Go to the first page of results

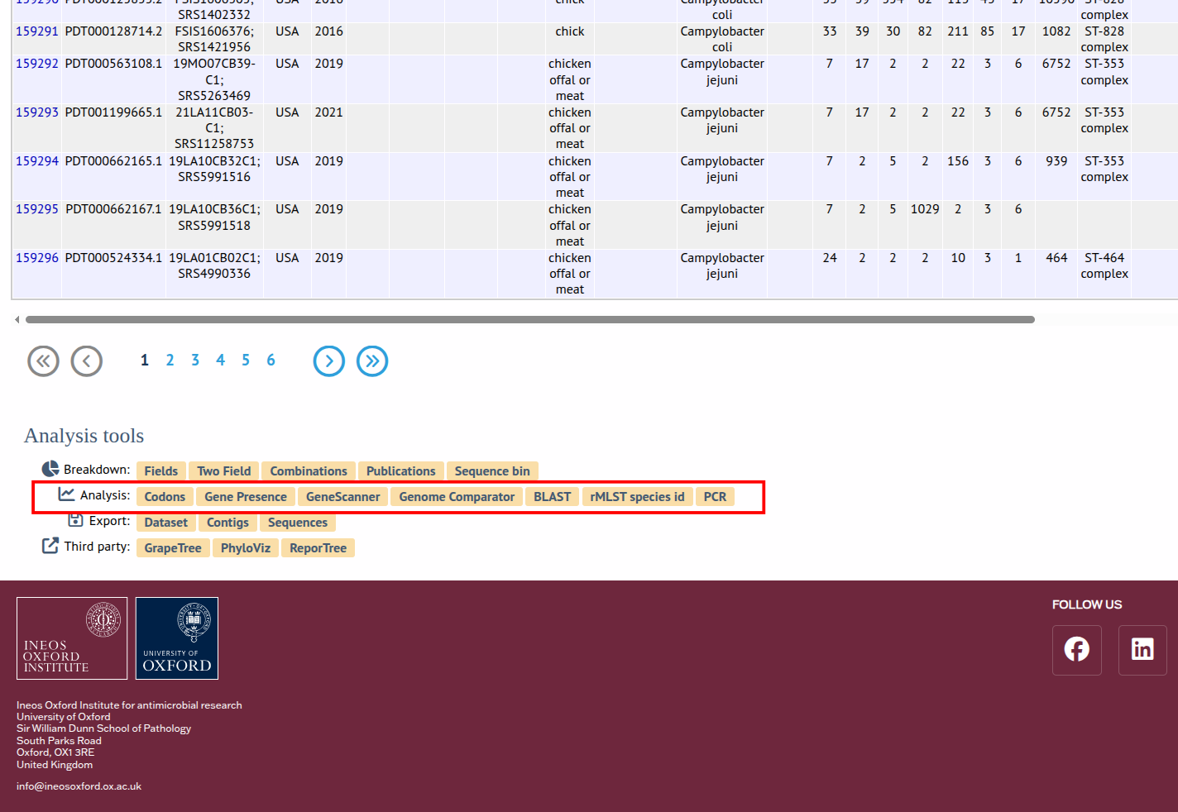[x=43, y=361]
